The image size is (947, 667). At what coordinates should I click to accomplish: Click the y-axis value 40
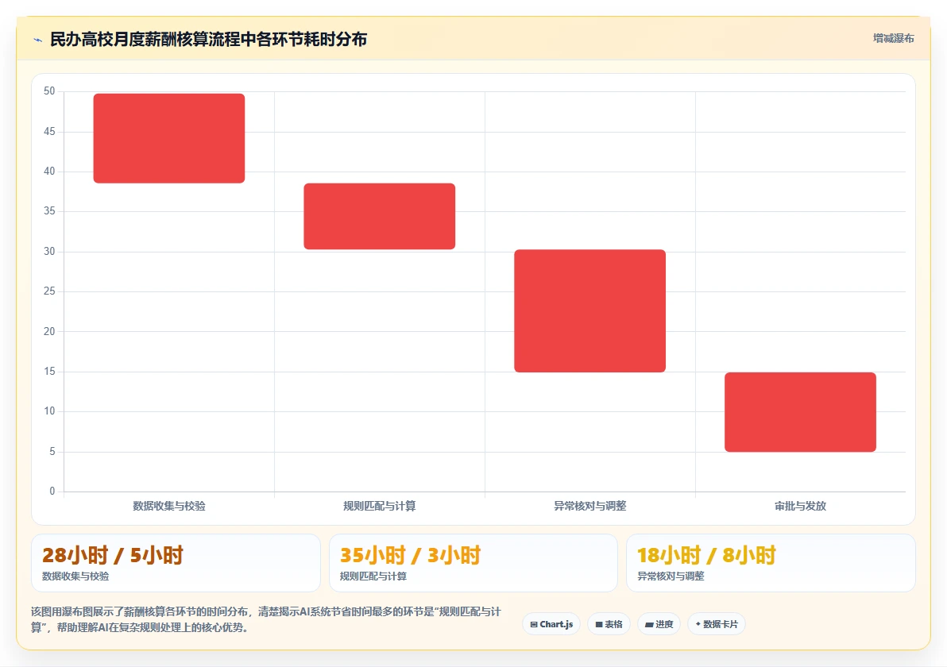(49, 172)
